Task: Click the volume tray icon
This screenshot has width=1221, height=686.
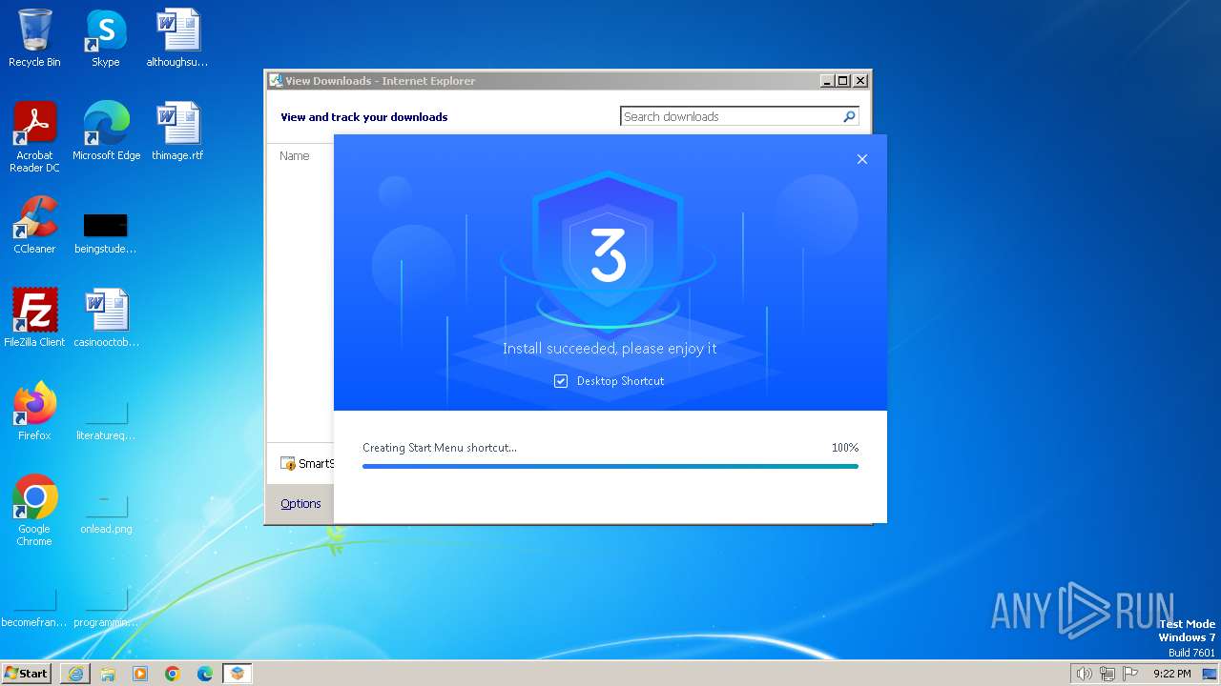Action: (1084, 674)
